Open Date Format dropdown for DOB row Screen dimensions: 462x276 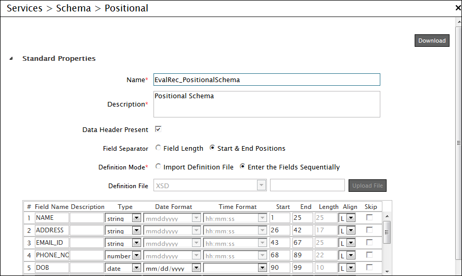[196, 268]
